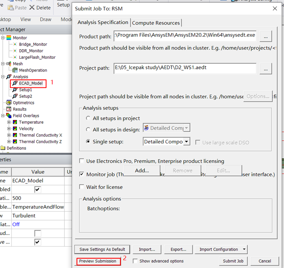Open the Draw menu
The width and height of the screenshot is (284, 268).
[x=46, y=19]
